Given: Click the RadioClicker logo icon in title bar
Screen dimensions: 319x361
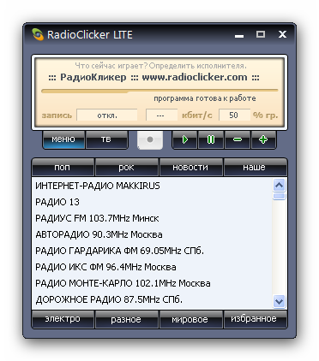Looking at the screenshot, I should [38, 34].
